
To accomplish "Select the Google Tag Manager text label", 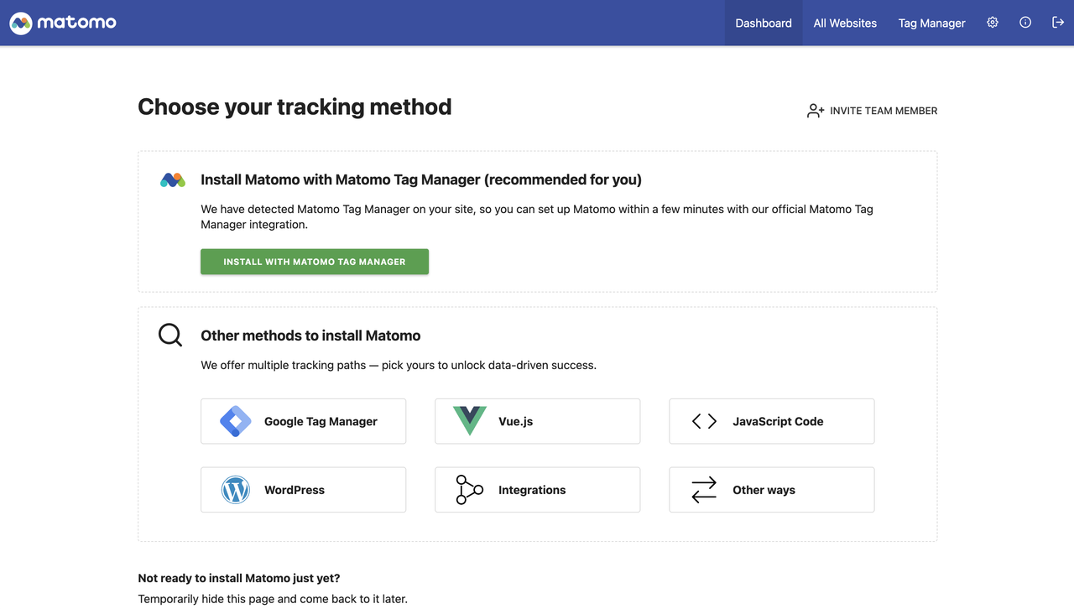I will tap(321, 421).
